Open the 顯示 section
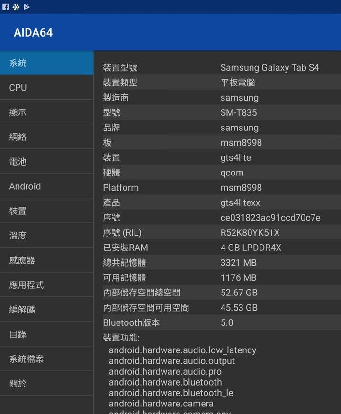 pyautogui.click(x=47, y=112)
